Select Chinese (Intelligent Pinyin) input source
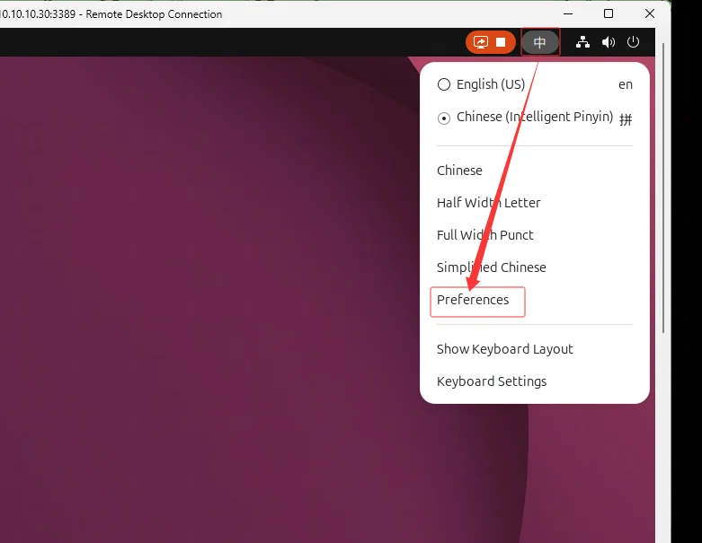This screenshot has height=543, width=702. coord(535,117)
